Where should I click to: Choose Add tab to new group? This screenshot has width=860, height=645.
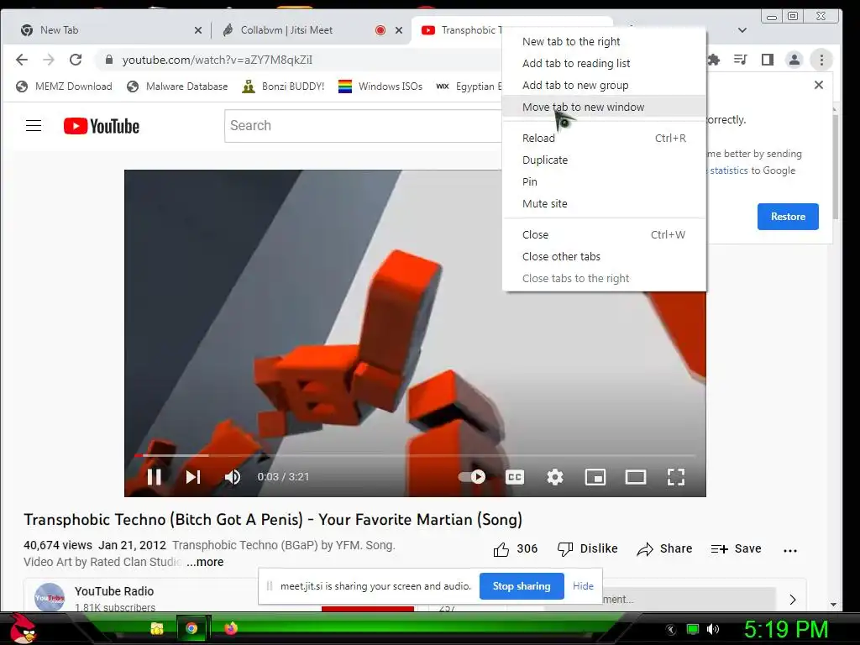pyautogui.click(x=604, y=86)
